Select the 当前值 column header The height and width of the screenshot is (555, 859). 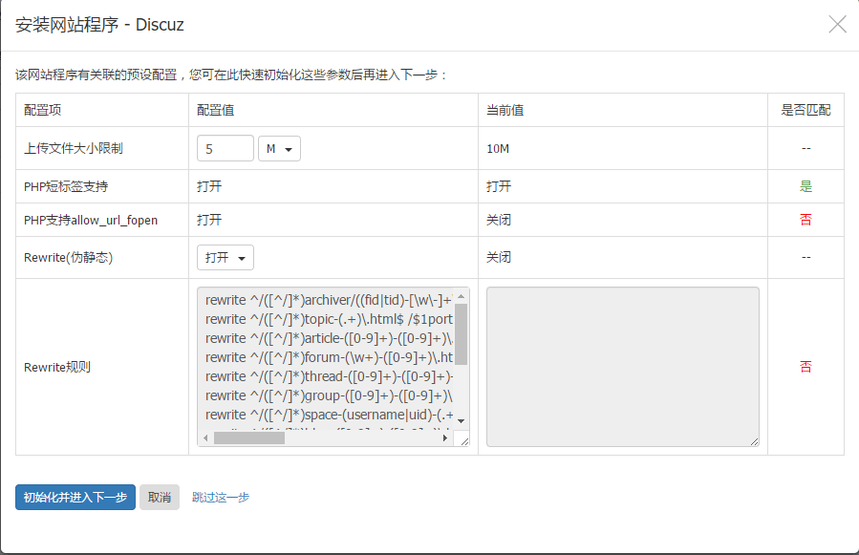(505, 110)
